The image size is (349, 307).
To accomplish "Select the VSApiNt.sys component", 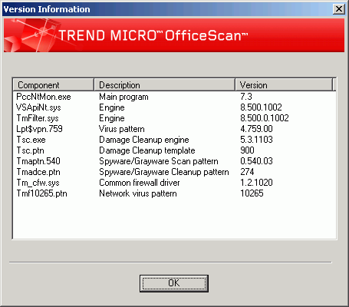I will pos(38,107).
